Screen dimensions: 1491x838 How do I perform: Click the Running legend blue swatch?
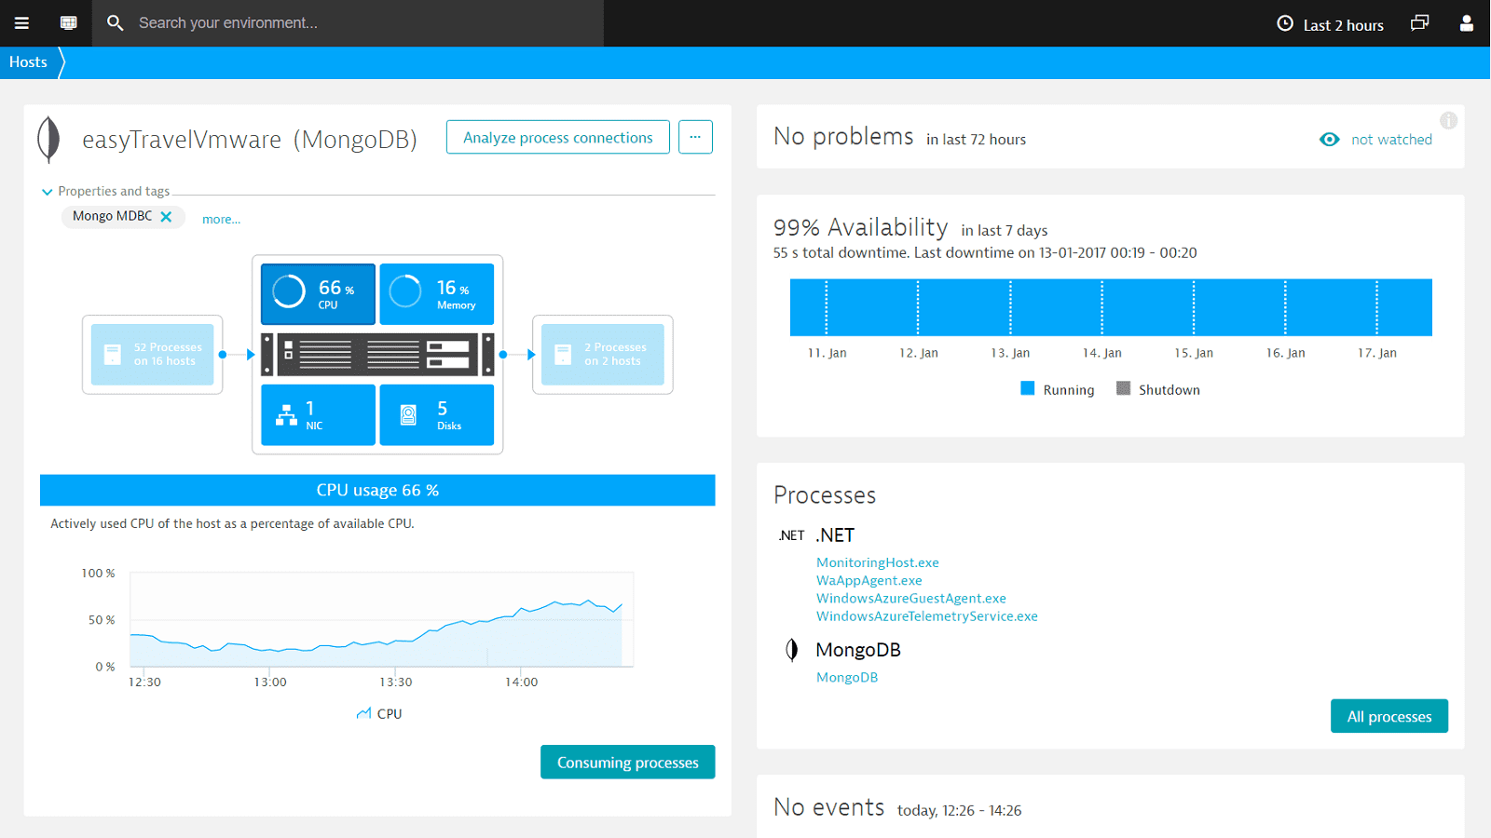pos(1028,388)
